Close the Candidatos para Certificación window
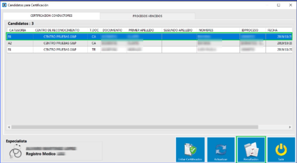The image size is (297, 163). [290, 5]
